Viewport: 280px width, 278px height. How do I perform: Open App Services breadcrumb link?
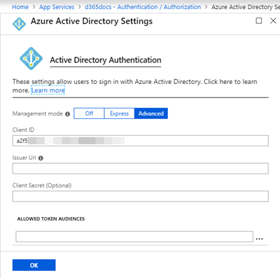[57, 7]
